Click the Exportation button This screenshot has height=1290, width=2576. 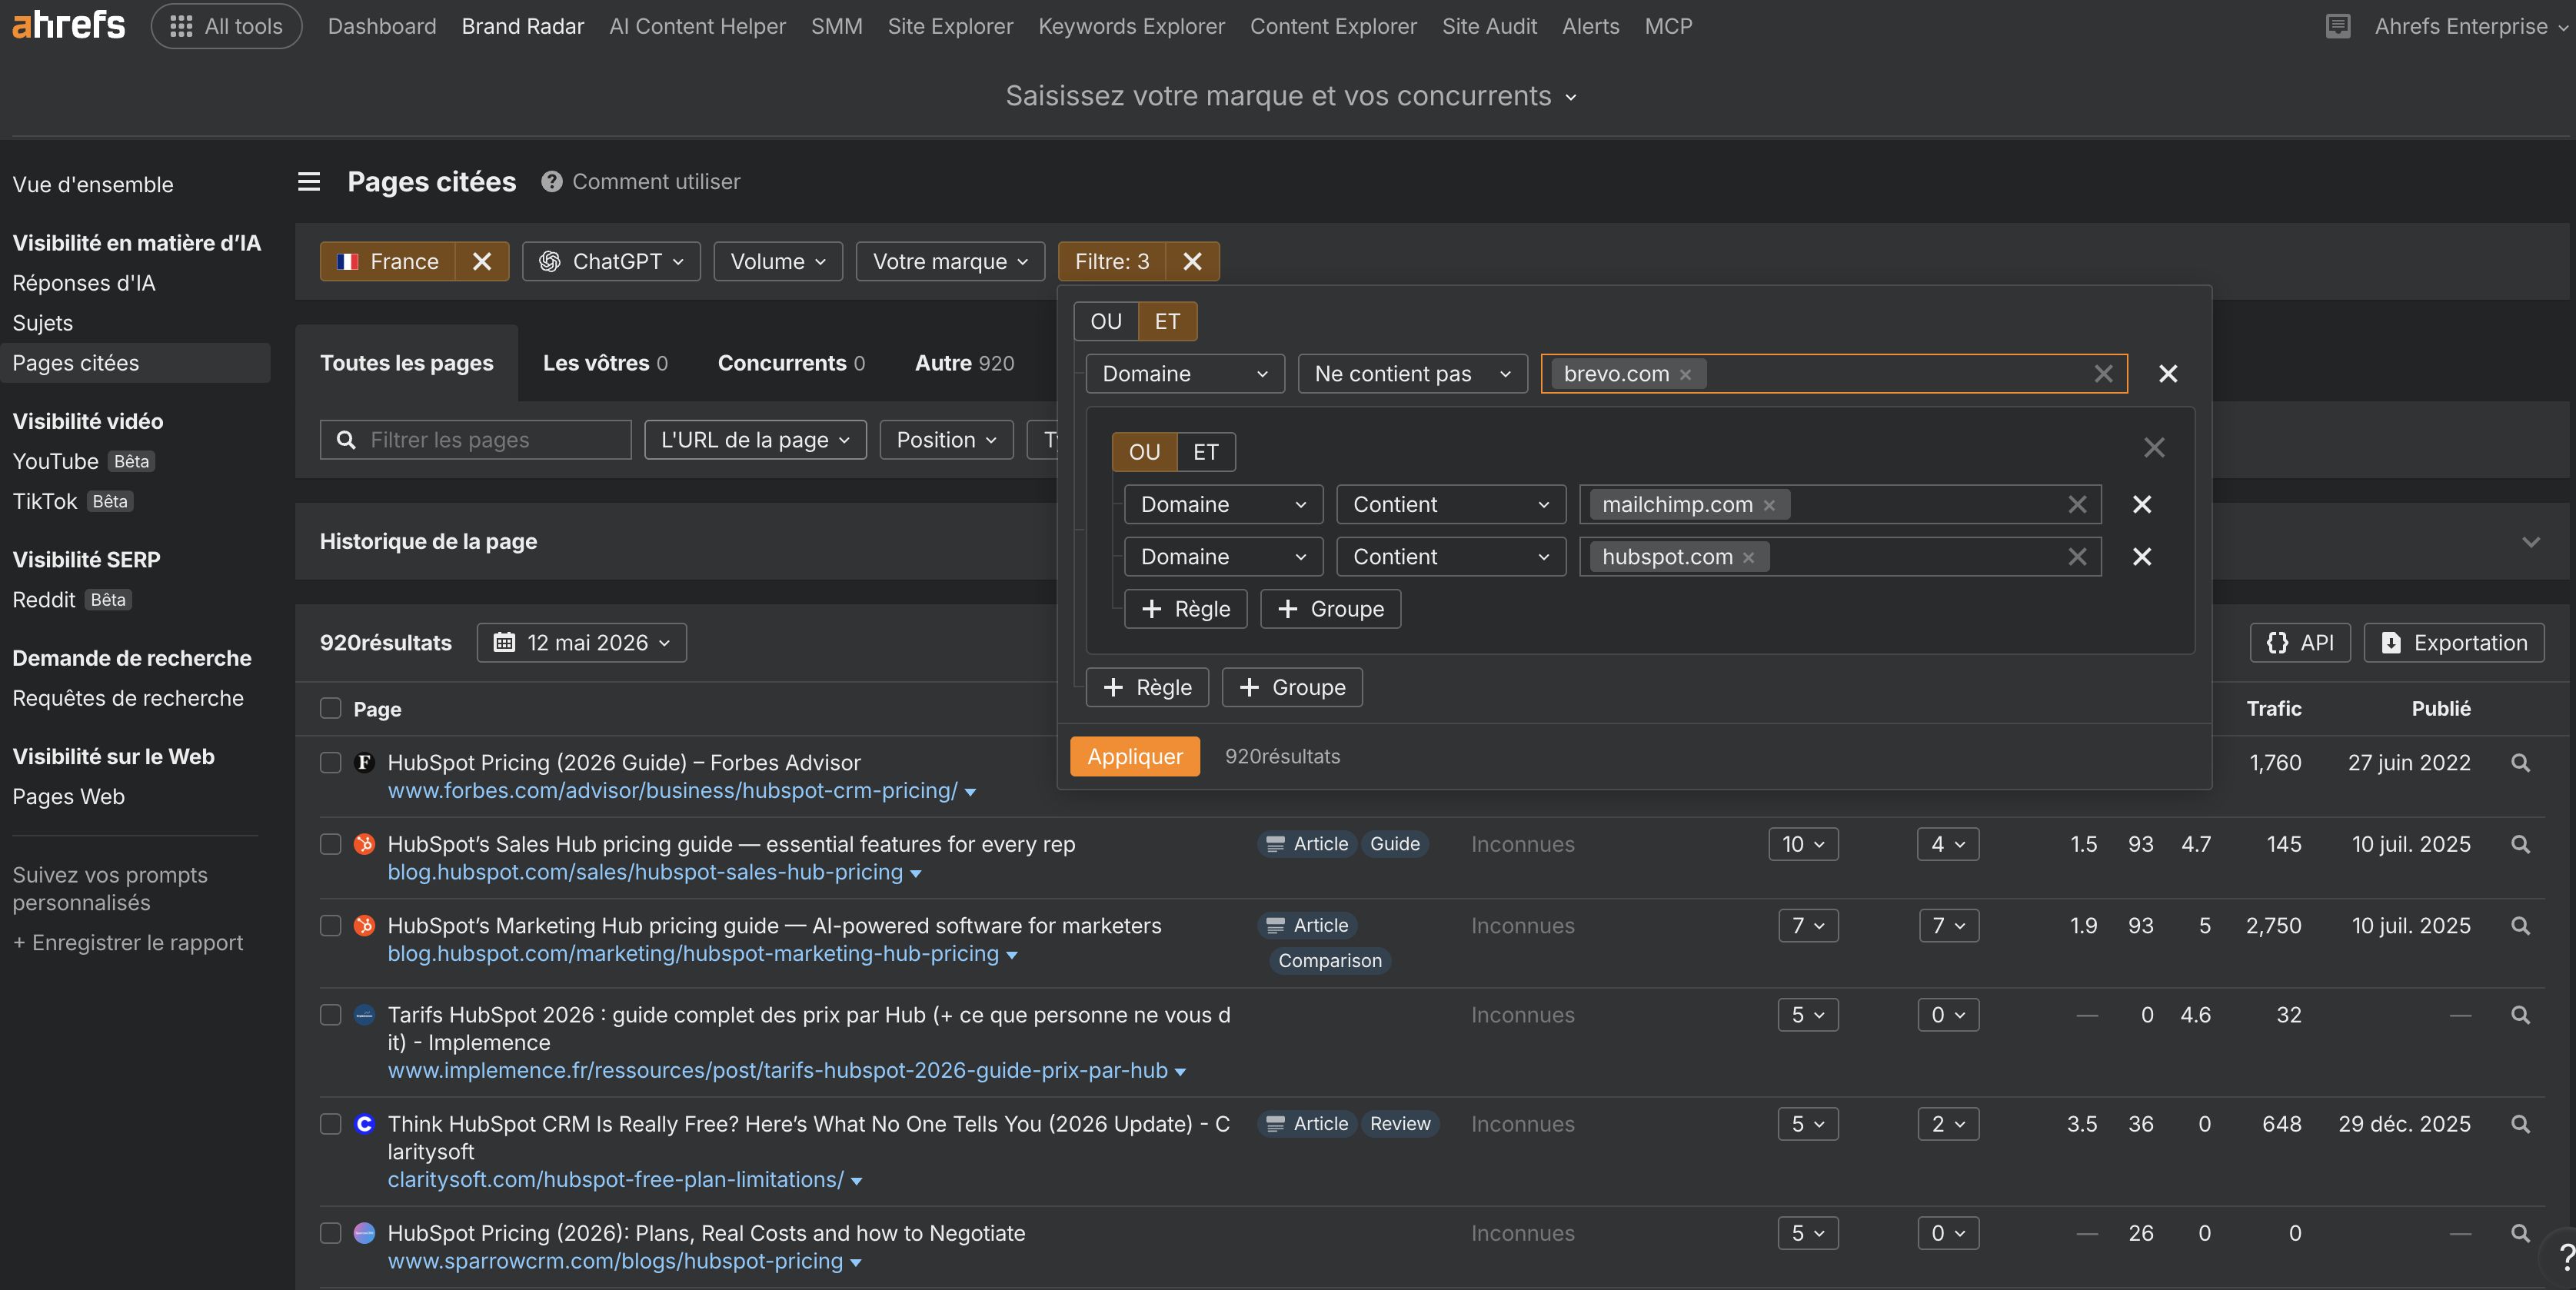tap(2453, 643)
